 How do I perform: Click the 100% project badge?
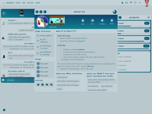coord(146,46)
